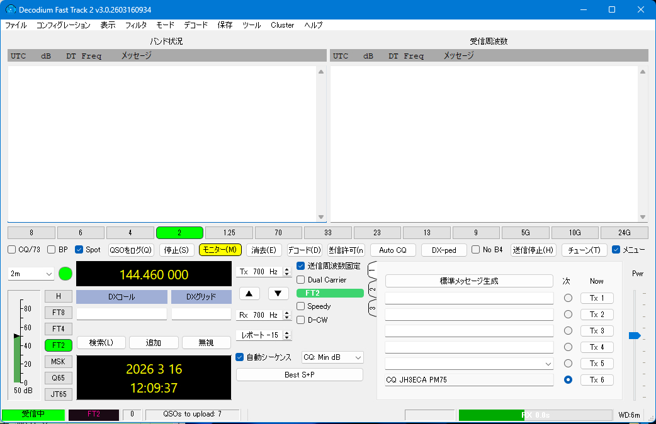Screen dimensions: 656x424
Task: Click the Auto CQ button
Action: [x=393, y=250]
